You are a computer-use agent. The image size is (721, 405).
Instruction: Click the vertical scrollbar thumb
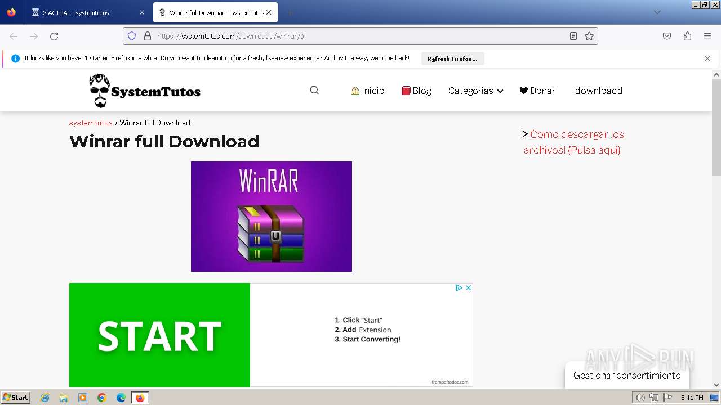pyautogui.click(x=716, y=128)
